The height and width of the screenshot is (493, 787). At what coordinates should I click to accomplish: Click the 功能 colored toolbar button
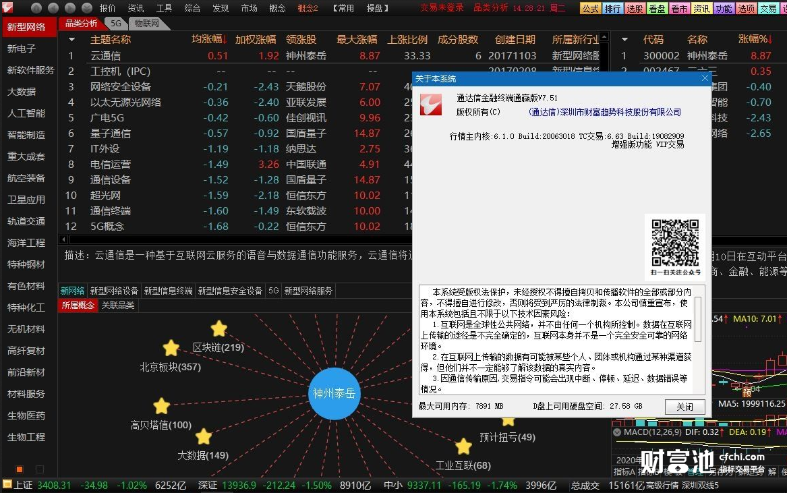[724, 8]
